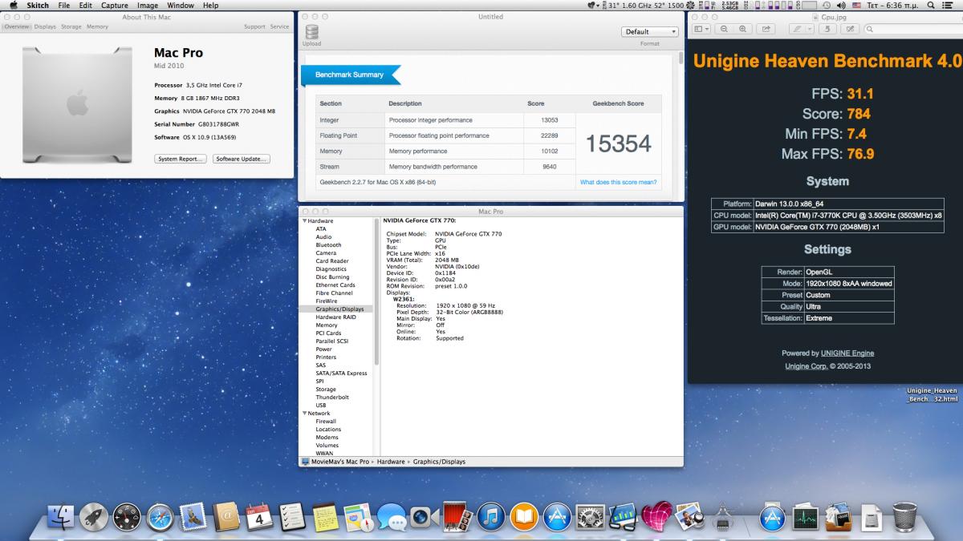Open the Capture menu
Viewport: 963px width, 541px height.
115,6
